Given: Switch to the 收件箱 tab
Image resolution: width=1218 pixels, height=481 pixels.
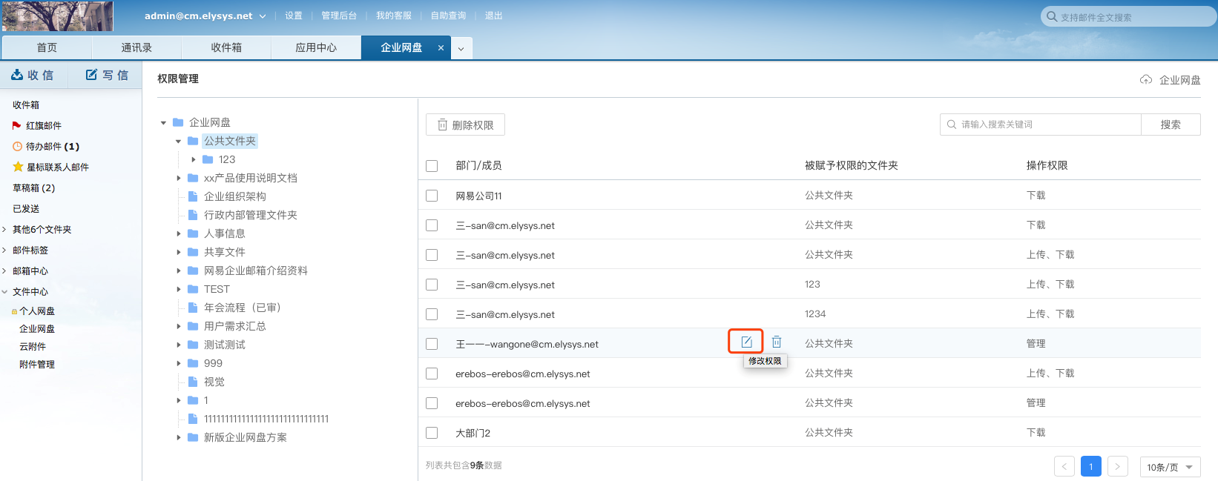Looking at the screenshot, I should point(226,47).
